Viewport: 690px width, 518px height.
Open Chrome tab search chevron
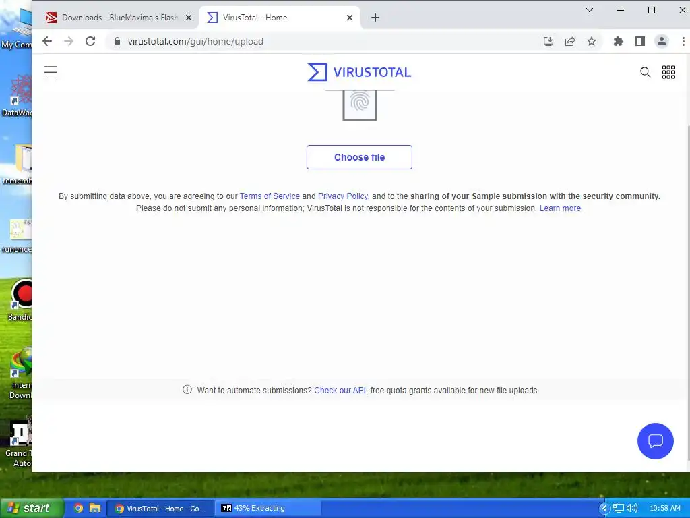(x=590, y=10)
